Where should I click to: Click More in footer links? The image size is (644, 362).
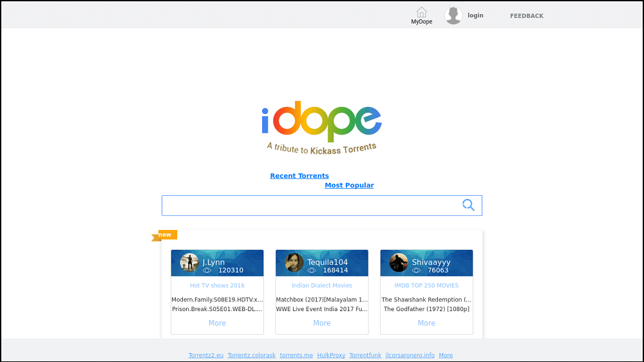click(x=446, y=356)
